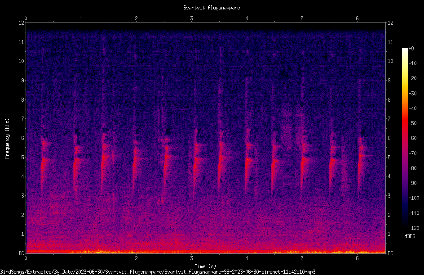The image size is (424, 275).
Task: Click the '+0' label on the color scale
Action: (x=411, y=49)
